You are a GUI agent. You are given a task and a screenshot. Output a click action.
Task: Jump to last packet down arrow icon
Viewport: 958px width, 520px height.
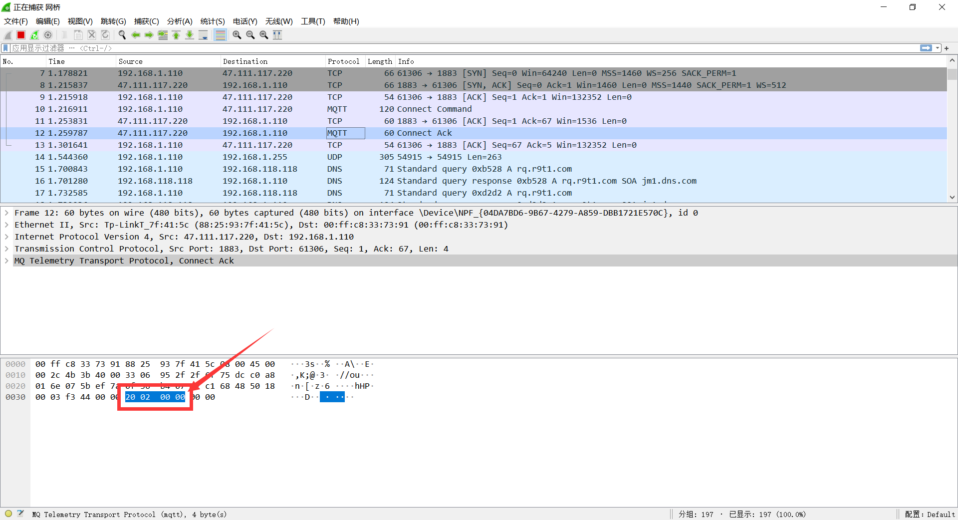point(190,35)
